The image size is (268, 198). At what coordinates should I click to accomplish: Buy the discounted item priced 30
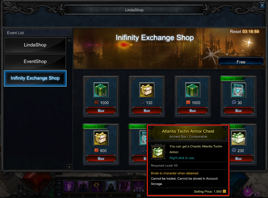pyautogui.click(x=238, y=111)
